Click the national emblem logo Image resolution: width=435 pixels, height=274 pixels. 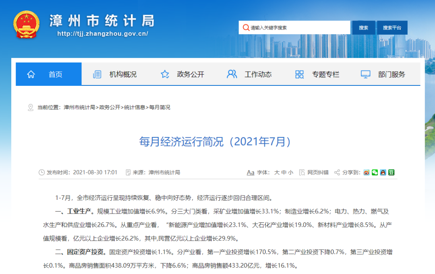click(x=27, y=25)
